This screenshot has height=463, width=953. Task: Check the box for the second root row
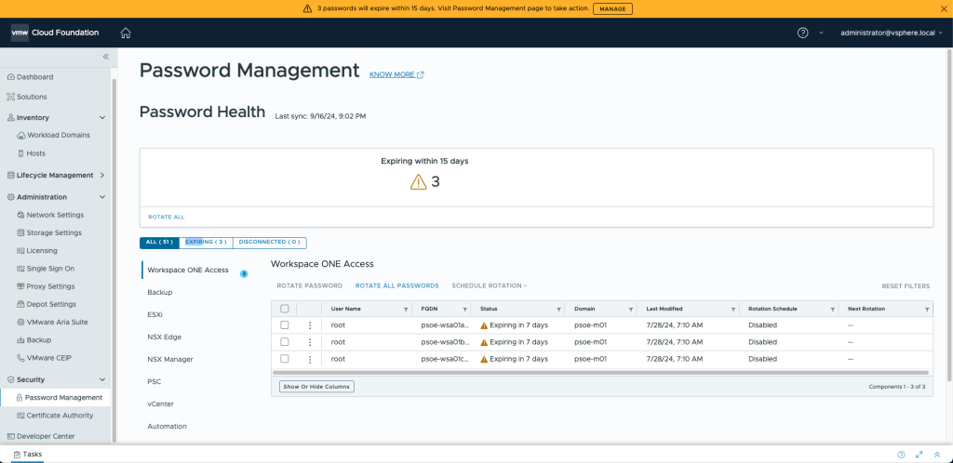[x=285, y=342]
